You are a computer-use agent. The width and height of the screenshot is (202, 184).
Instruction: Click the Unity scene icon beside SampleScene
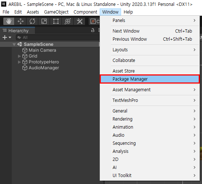[x=20, y=44]
